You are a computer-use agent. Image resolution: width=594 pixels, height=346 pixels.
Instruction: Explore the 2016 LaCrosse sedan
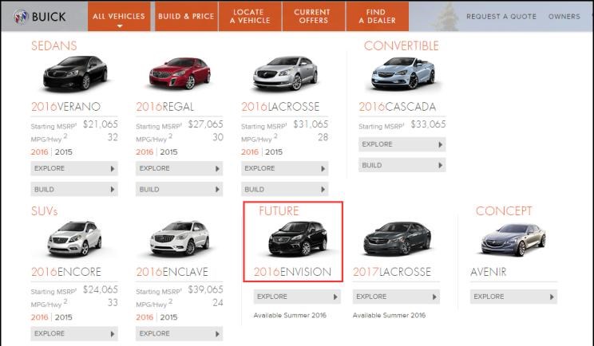click(x=284, y=168)
